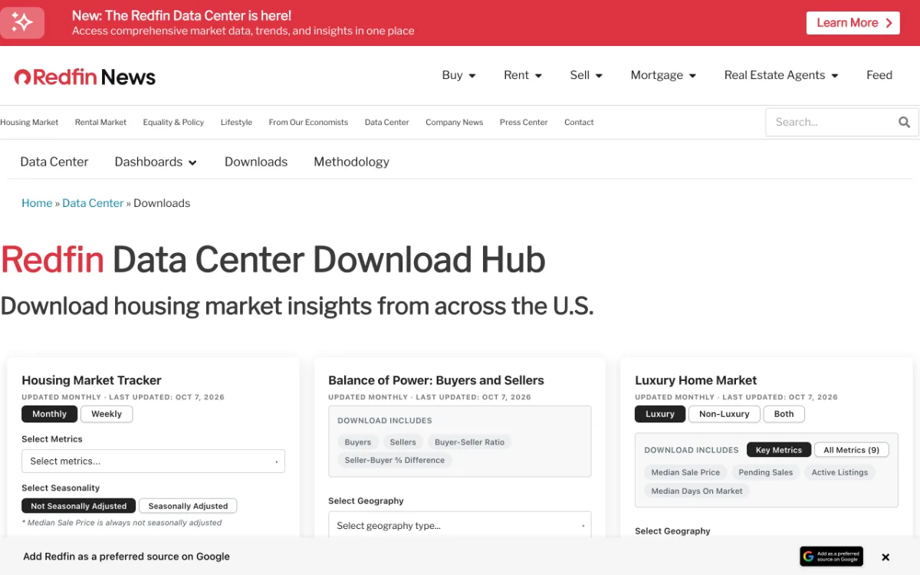Click the Learn More button
The width and height of the screenshot is (920, 575).
pos(853,23)
